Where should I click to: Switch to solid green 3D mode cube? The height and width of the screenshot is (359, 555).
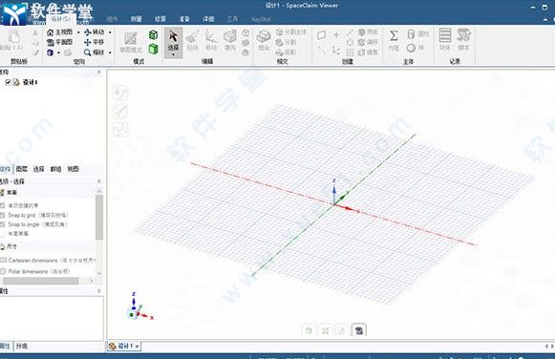(153, 49)
